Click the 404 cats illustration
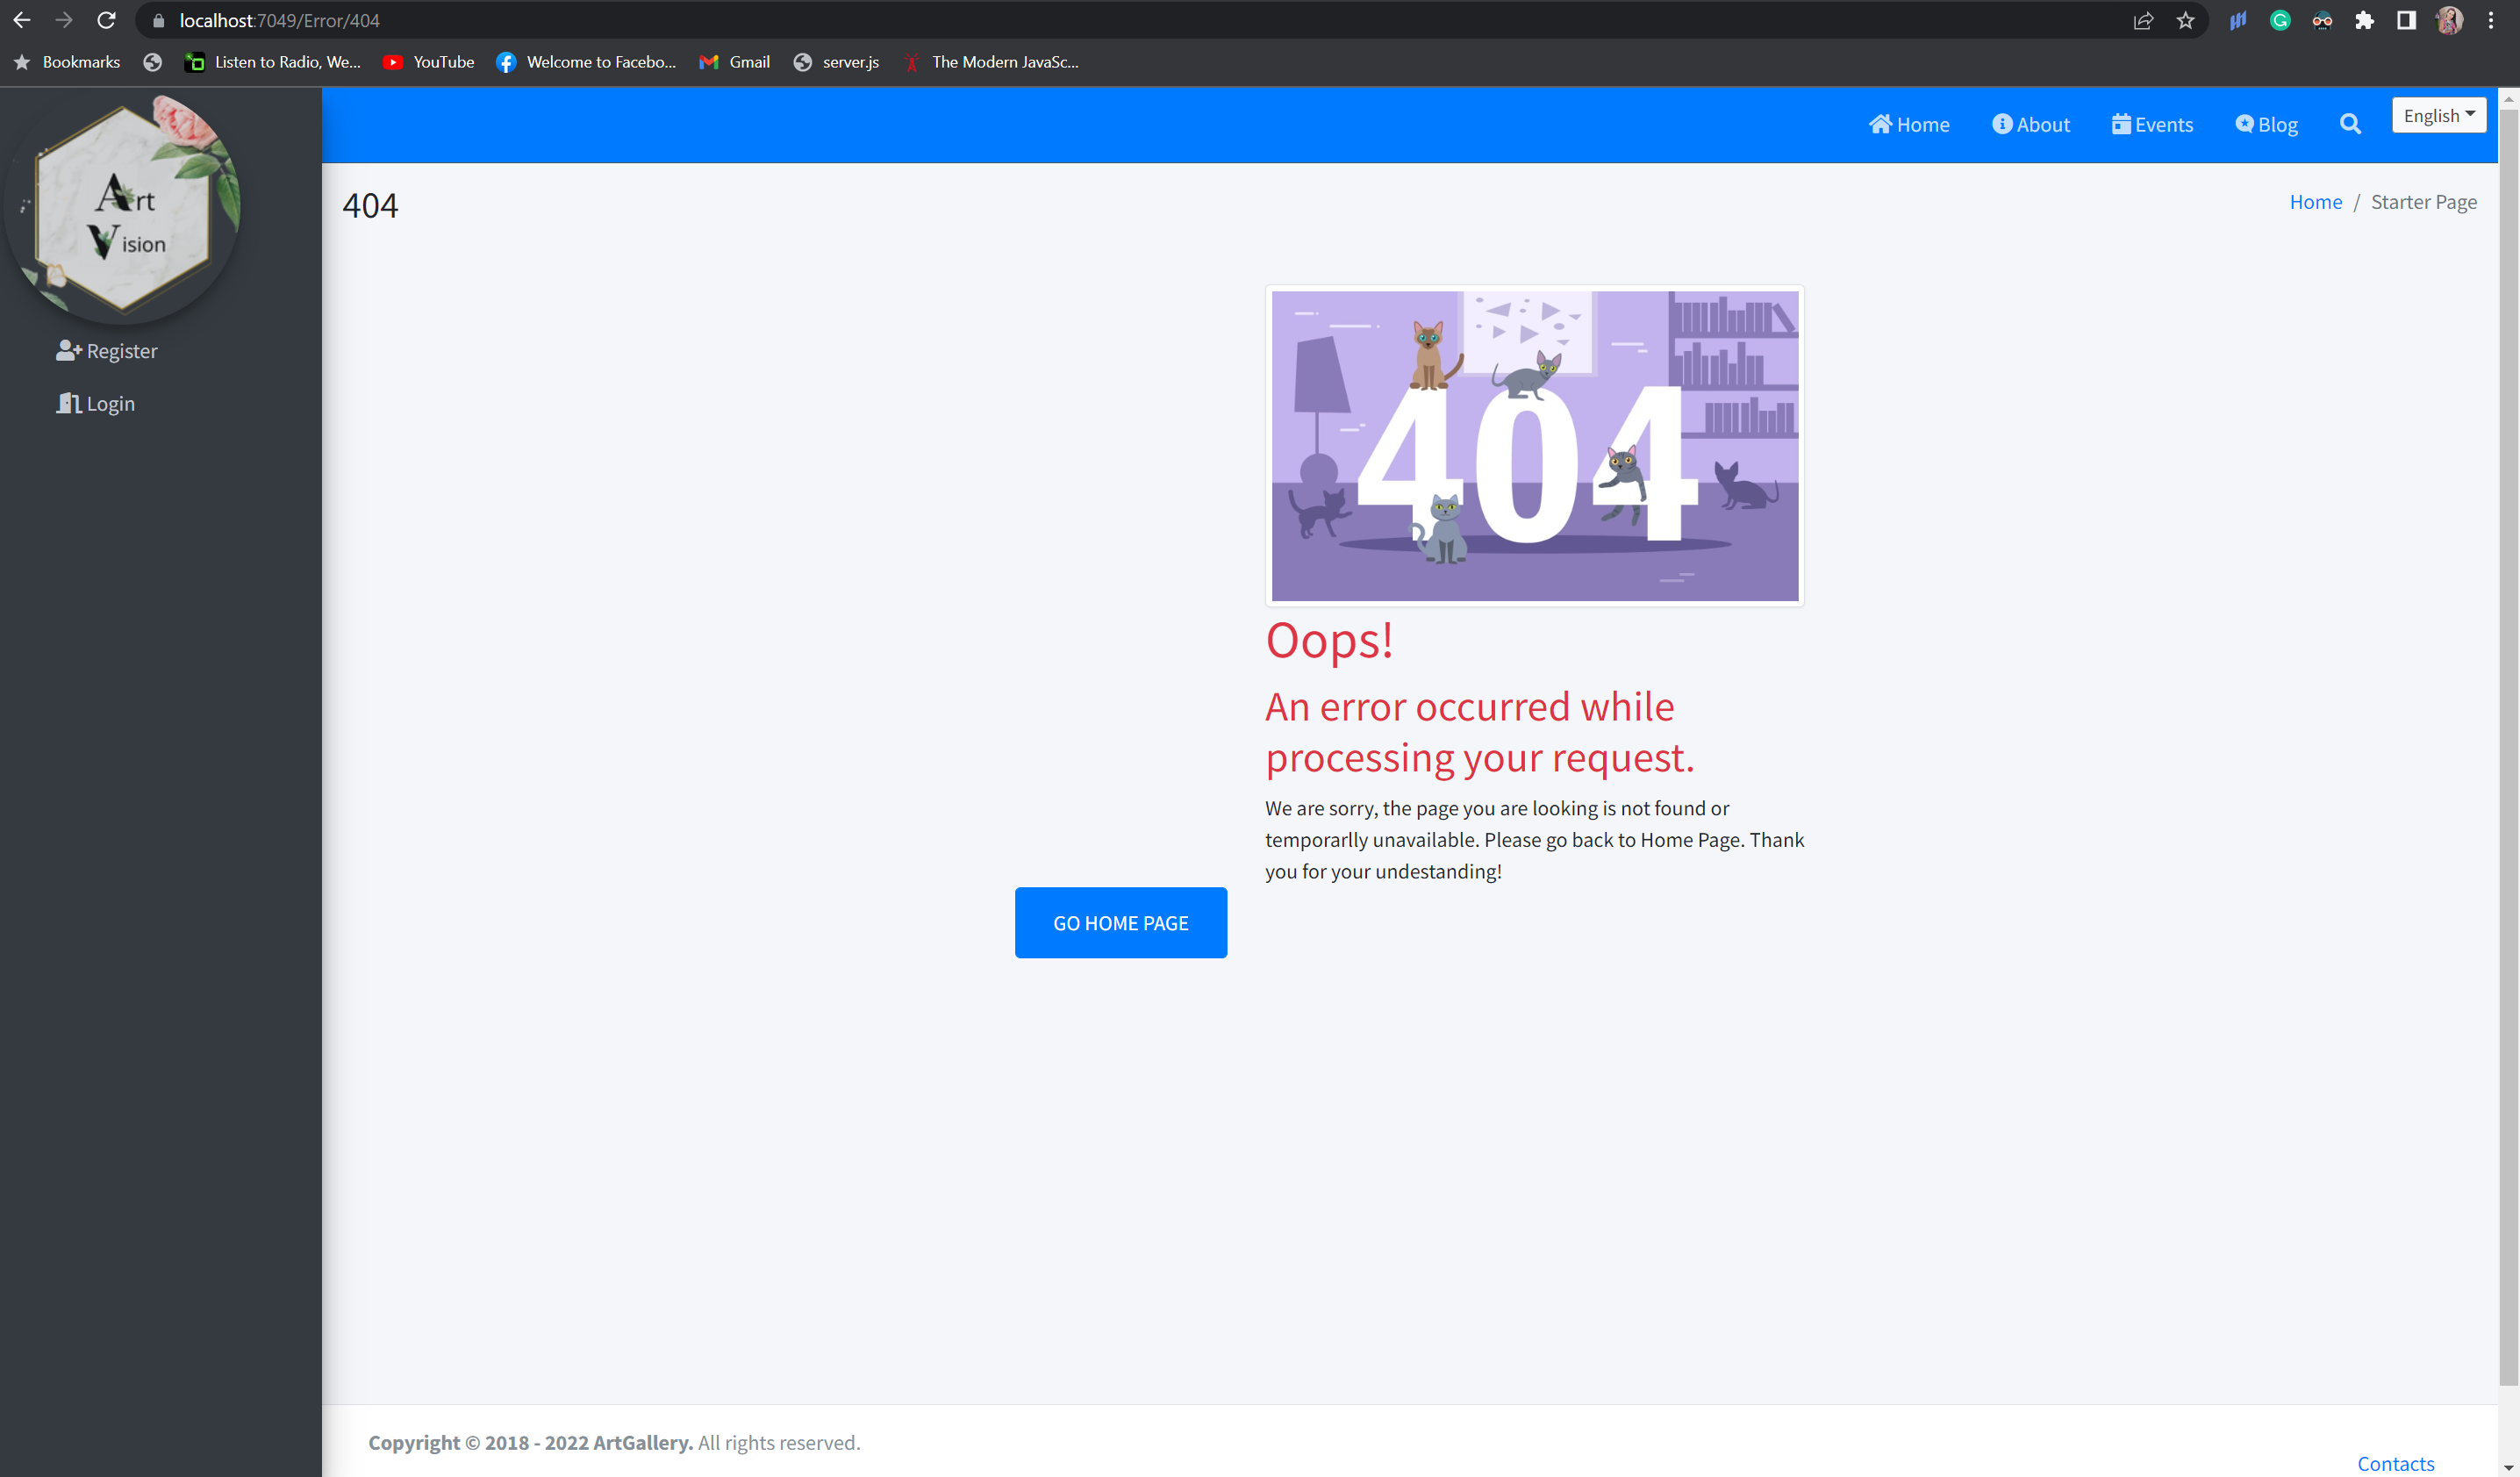Image resolution: width=2520 pixels, height=1477 pixels. pyautogui.click(x=1534, y=446)
